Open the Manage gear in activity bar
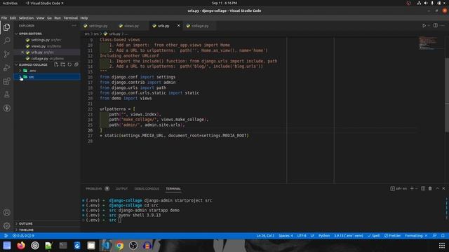The width and height of the screenshot is (449, 252). (6, 225)
